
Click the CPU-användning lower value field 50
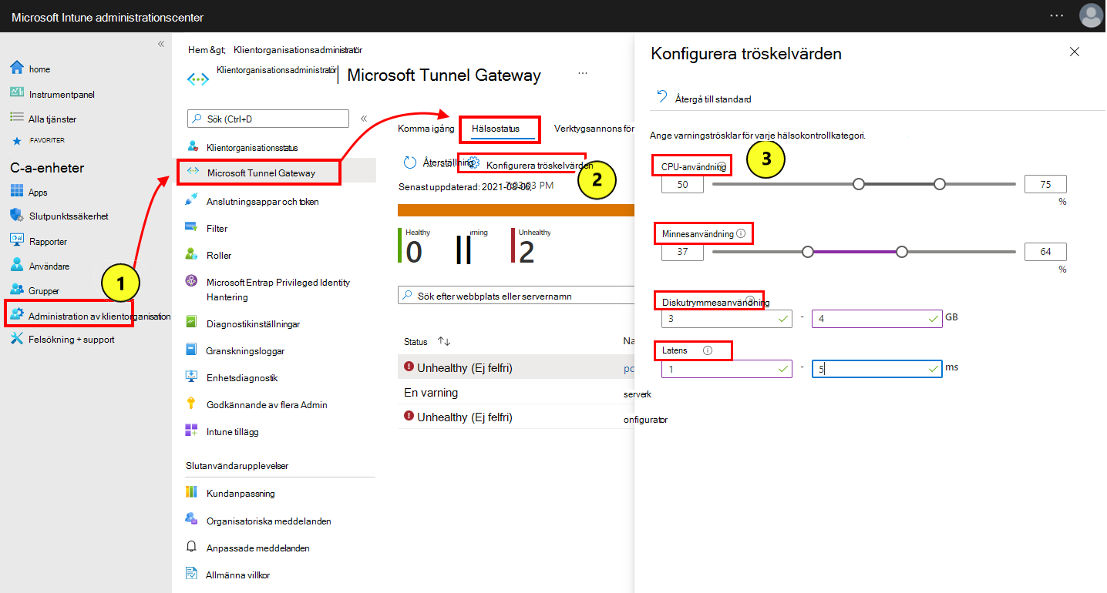[682, 184]
